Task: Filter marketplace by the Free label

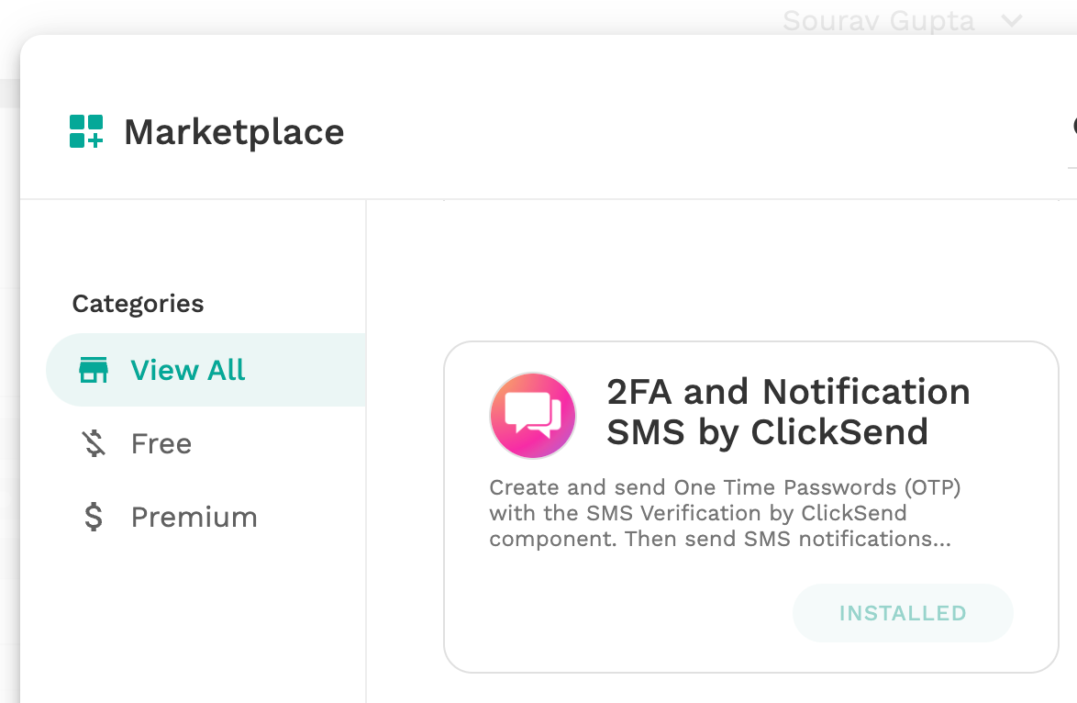Action: click(161, 443)
